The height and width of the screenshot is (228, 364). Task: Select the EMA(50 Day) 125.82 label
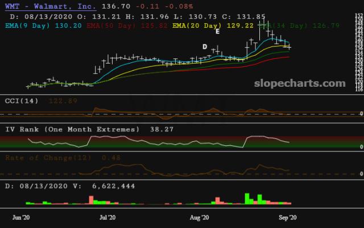tap(127, 26)
